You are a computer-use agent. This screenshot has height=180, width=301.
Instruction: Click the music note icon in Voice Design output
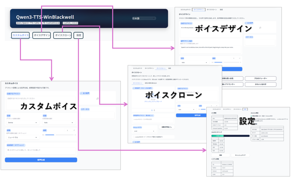tap(260, 27)
